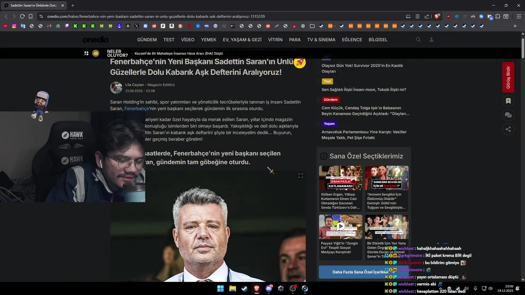Open the YouTube bookmark in bookmarks bar

(5, 26)
